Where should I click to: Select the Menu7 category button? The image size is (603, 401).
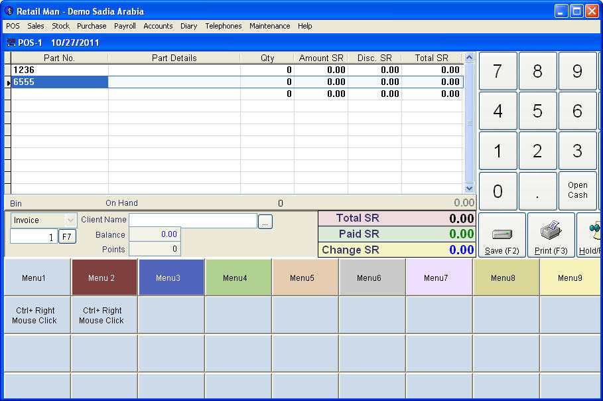pyautogui.click(x=438, y=276)
